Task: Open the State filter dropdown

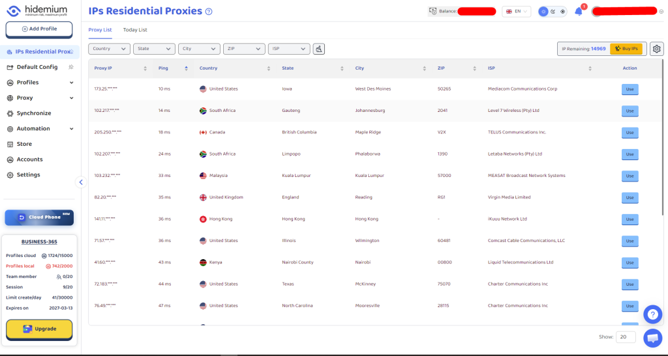Action: coord(154,49)
